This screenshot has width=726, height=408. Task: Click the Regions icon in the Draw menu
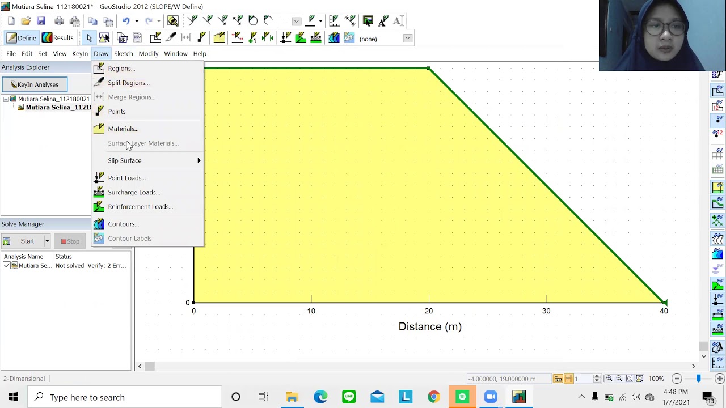click(99, 68)
